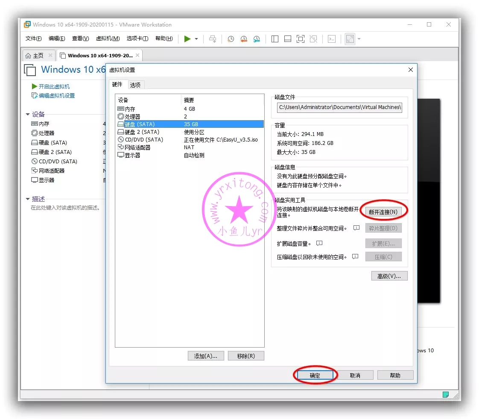
Task: Click the 断开连接(N) button
Action: (x=383, y=212)
